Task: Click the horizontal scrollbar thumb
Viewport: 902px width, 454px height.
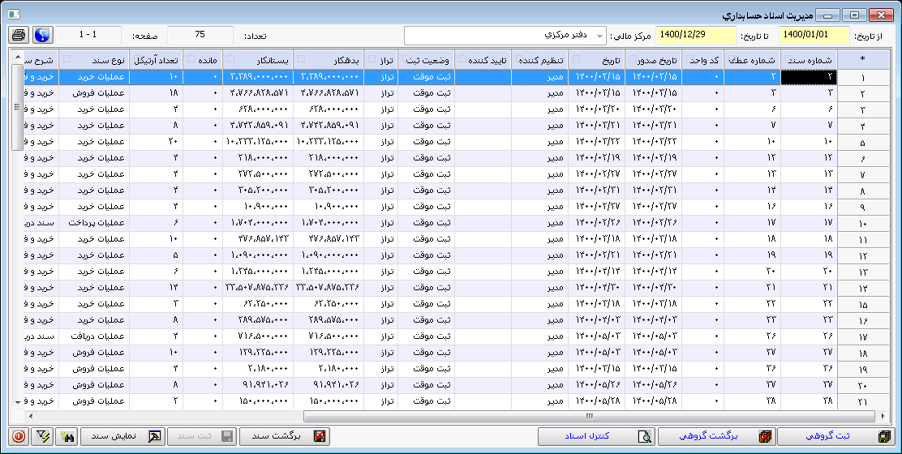Action: (588, 416)
